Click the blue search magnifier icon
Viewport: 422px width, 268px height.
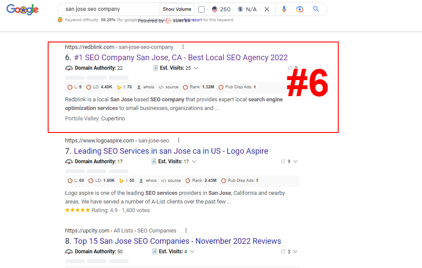[315, 9]
